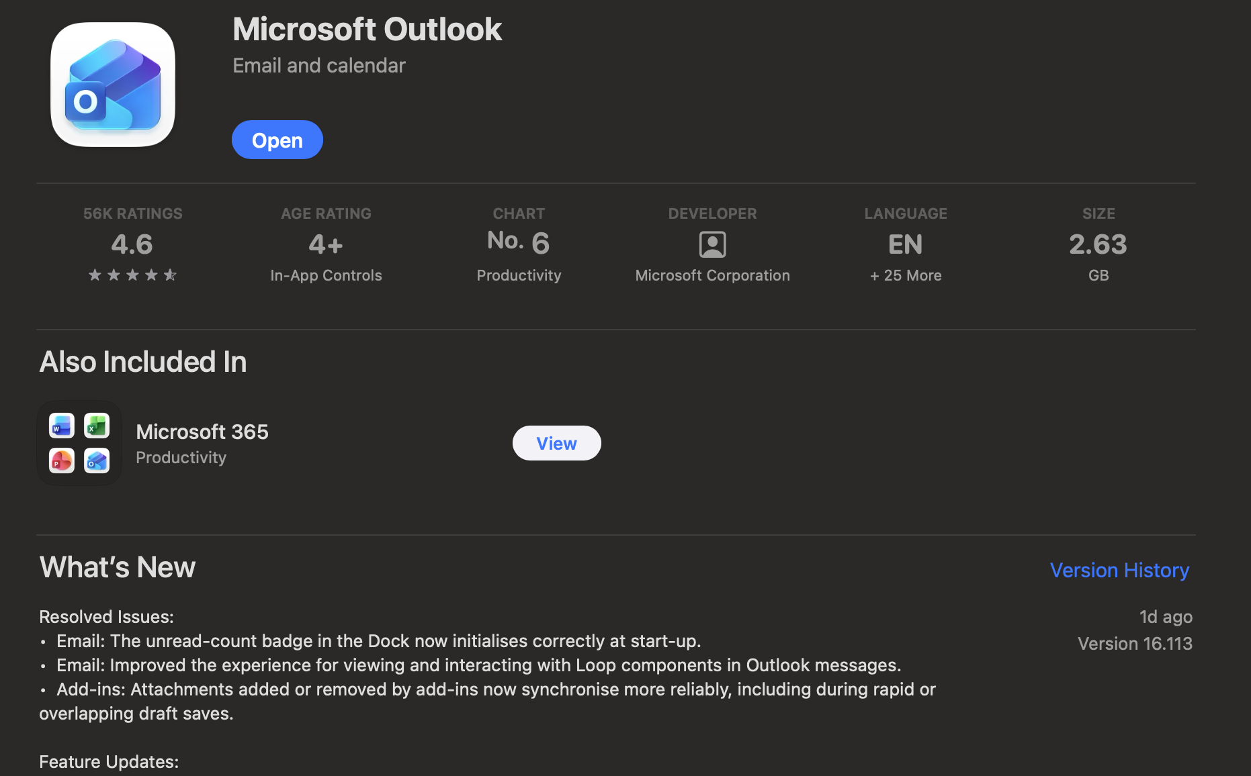Click the Developer column label
This screenshot has height=776, width=1251.
[713, 213]
